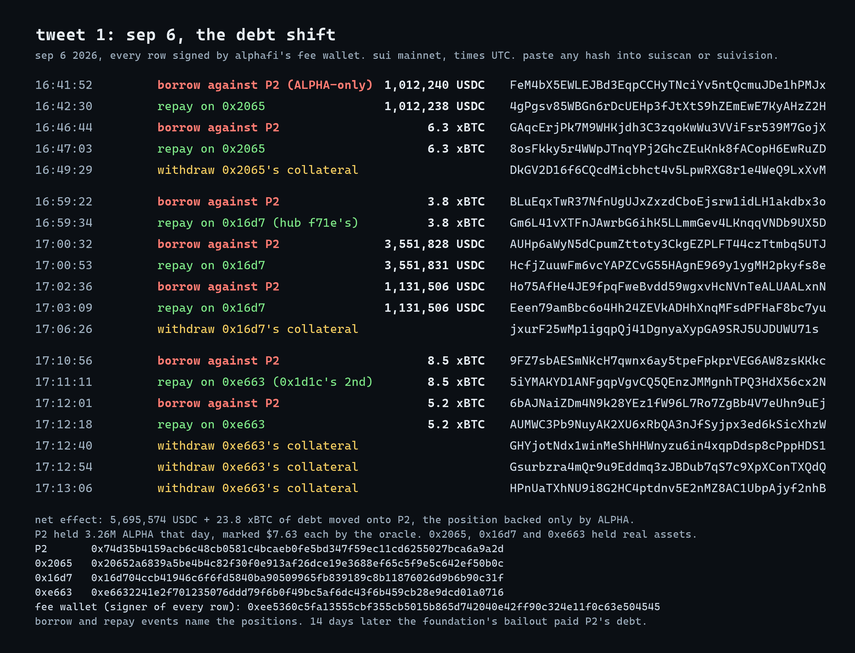
Task: Select hash GHYjotNdx1winMeShHHWnyzu6in4xqpDdsp8cPppHDS1
Action: point(668,446)
